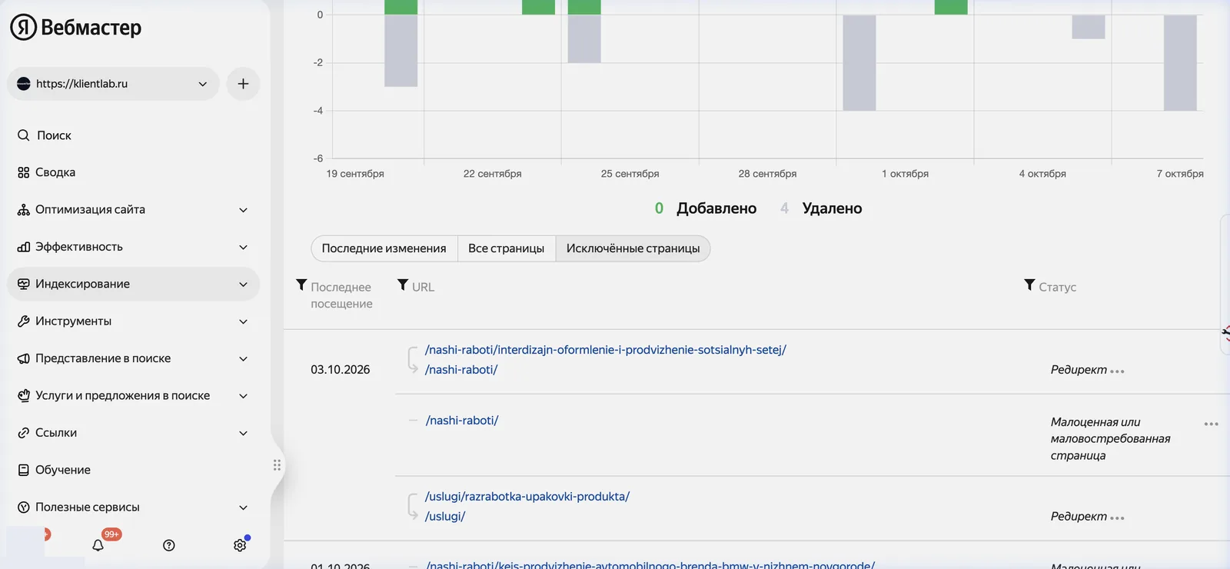This screenshot has height=569, width=1230.
Task: Go to Сводка page
Action: [133, 172]
